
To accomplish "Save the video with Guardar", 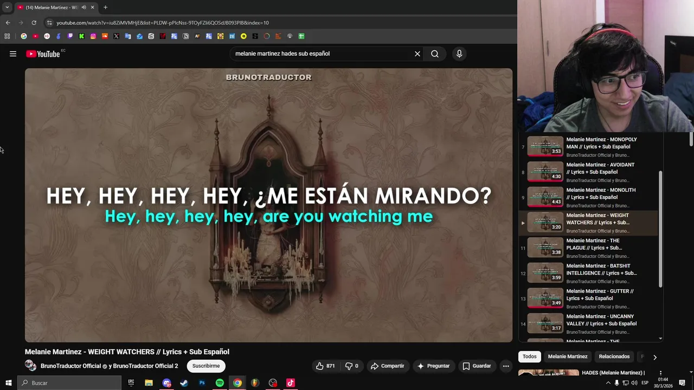I will [477, 366].
